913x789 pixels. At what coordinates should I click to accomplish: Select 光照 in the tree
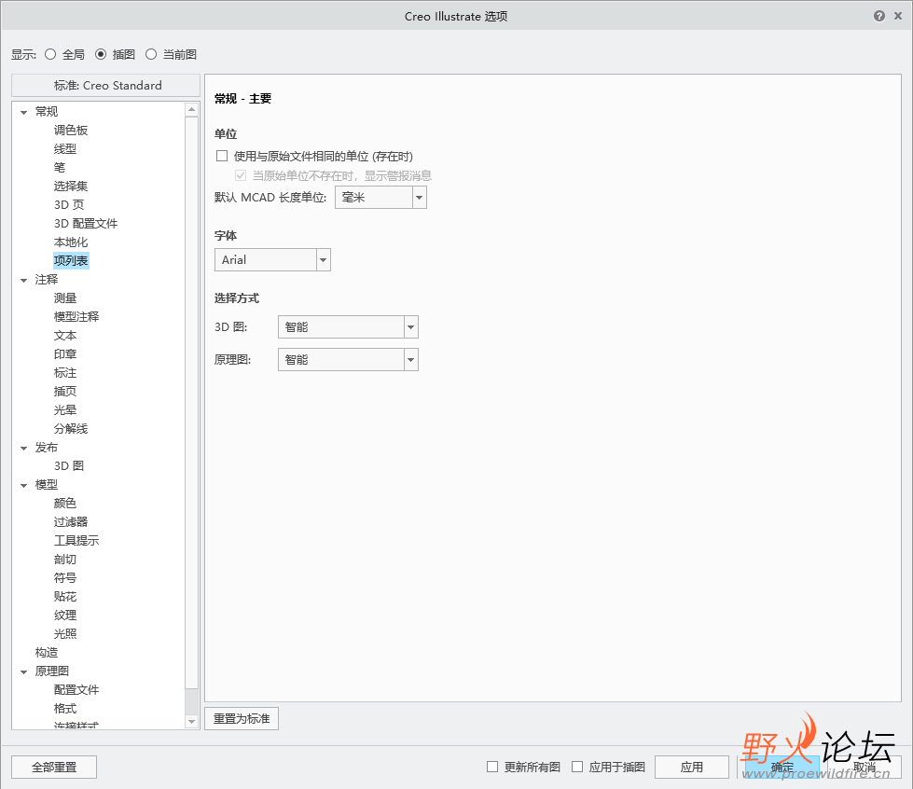pos(64,633)
